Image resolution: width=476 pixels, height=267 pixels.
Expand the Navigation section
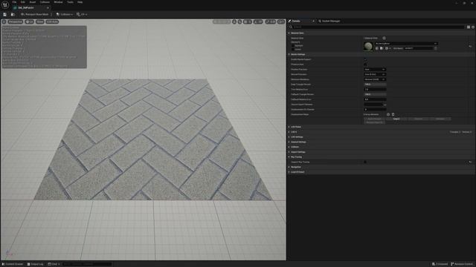click(x=289, y=167)
